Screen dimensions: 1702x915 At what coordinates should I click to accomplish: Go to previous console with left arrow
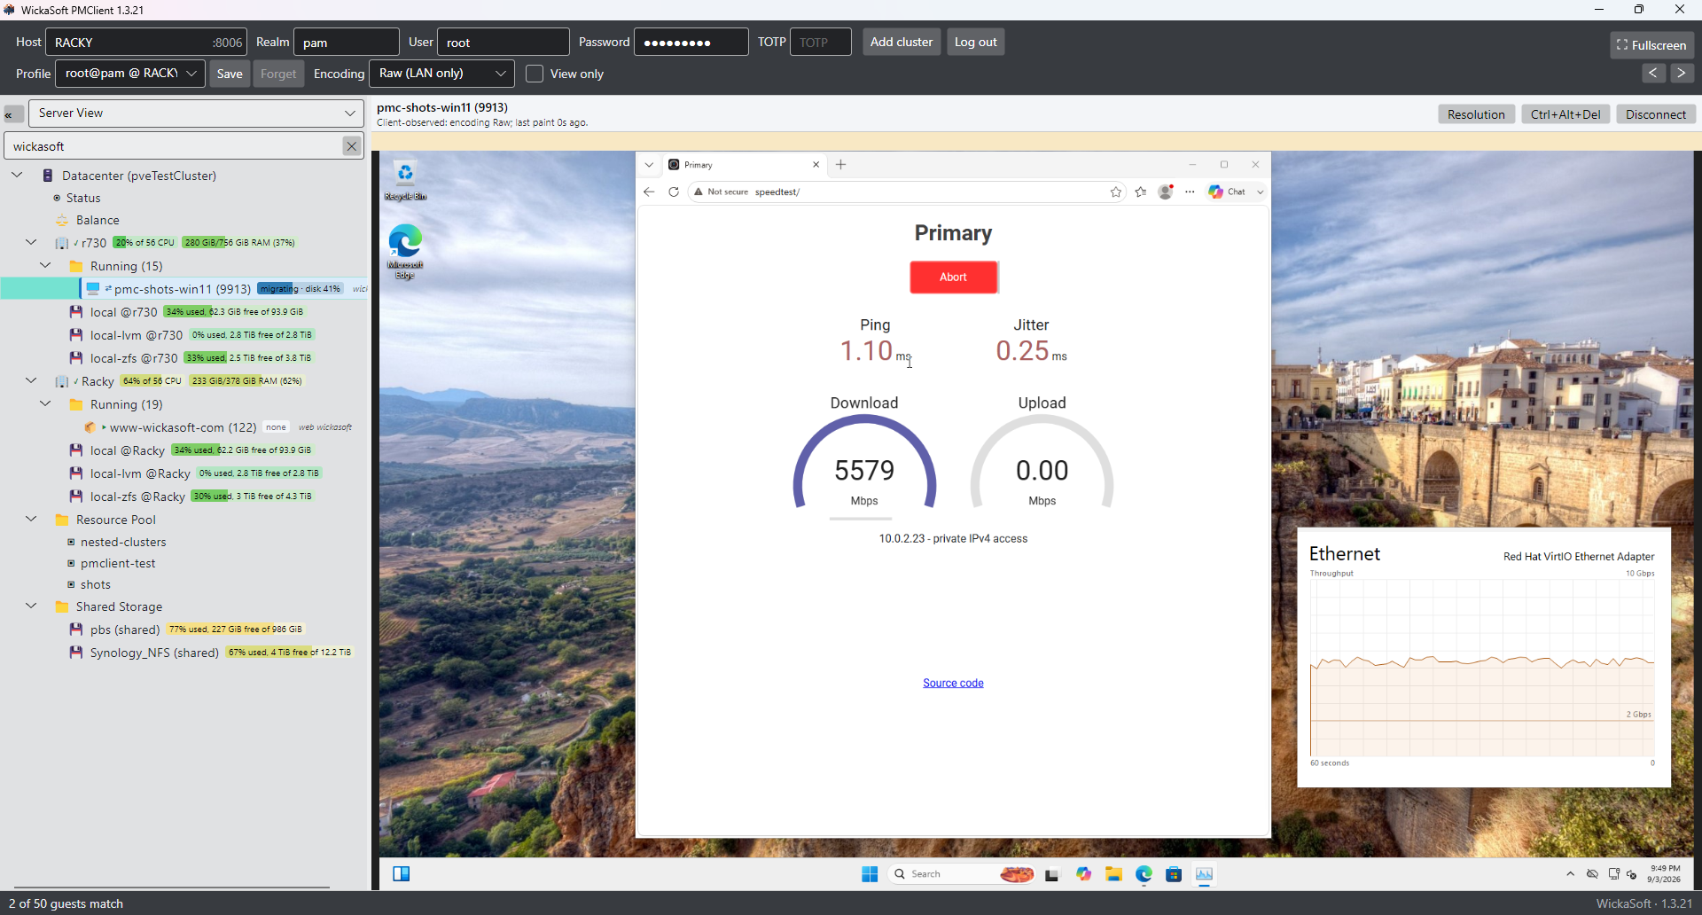coord(1653,74)
